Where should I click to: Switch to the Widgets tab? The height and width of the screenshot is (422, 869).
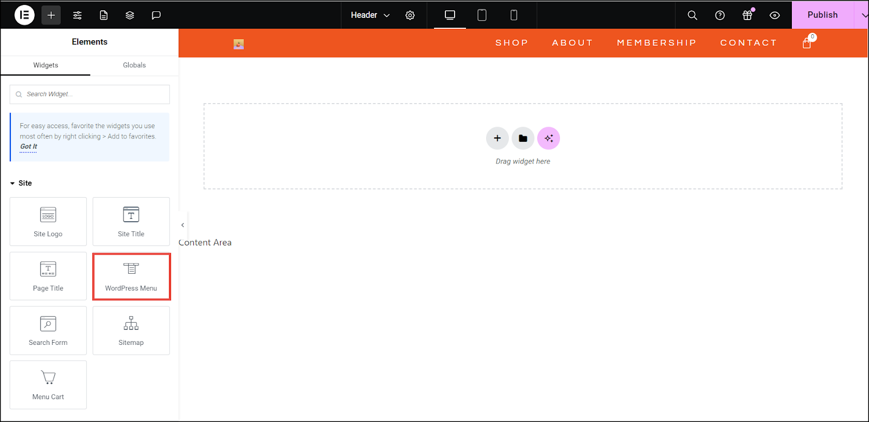point(46,65)
